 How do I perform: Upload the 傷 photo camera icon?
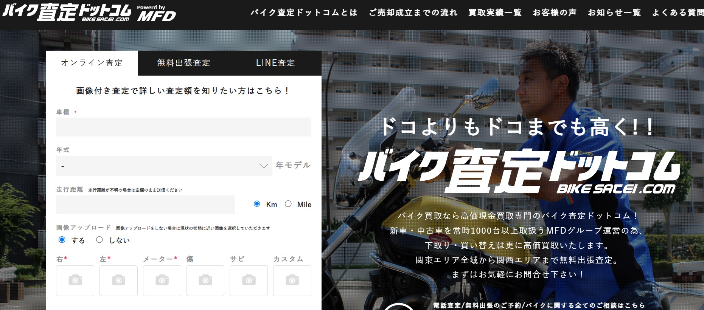click(205, 281)
